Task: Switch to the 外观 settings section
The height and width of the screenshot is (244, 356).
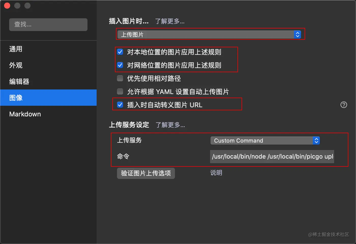Action: pyautogui.click(x=48, y=65)
